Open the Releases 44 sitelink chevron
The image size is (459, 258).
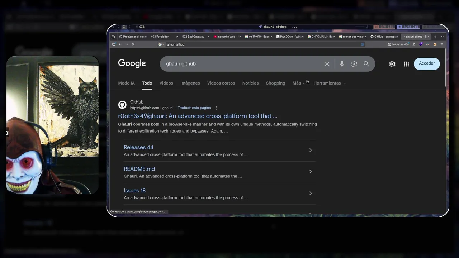(x=311, y=150)
